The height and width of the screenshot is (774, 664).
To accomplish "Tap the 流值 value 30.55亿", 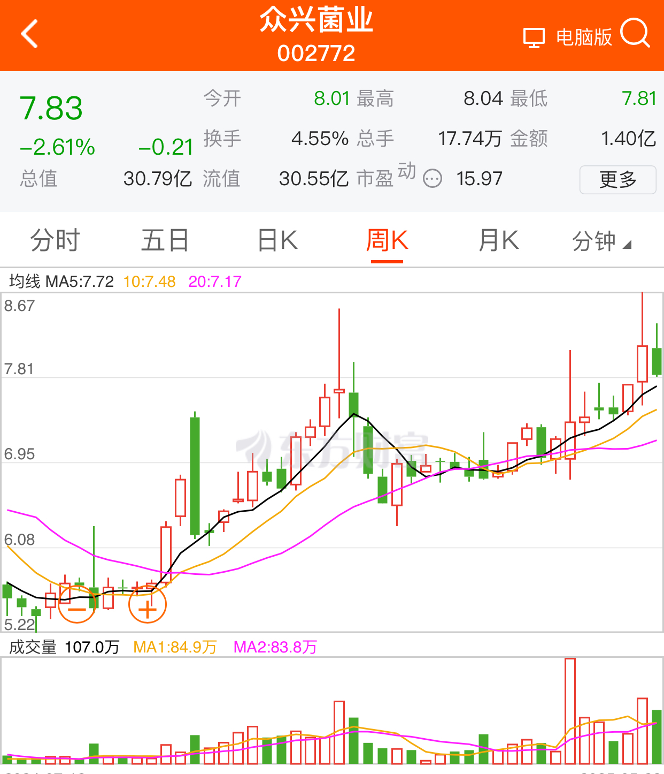I will point(314,178).
